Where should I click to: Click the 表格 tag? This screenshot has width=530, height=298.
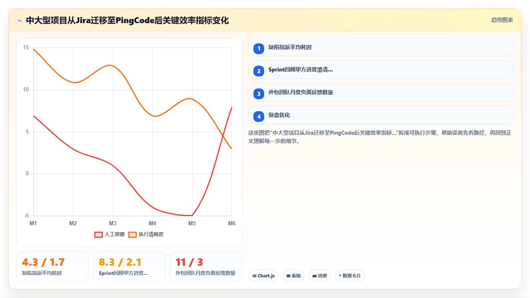click(x=294, y=276)
